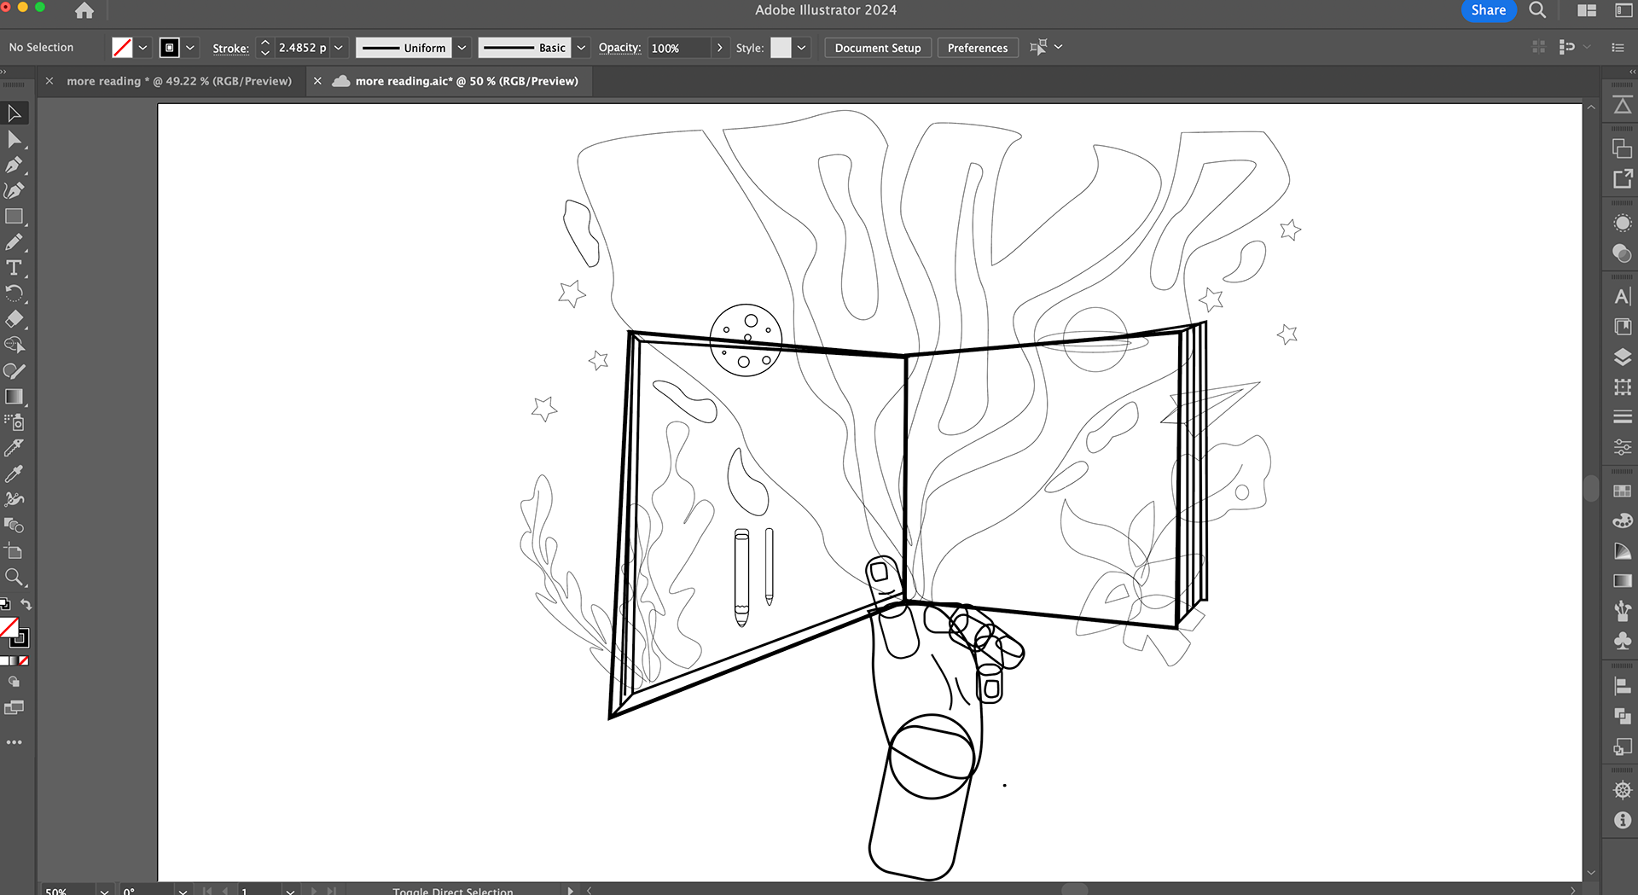Select the Type tool

(15, 268)
